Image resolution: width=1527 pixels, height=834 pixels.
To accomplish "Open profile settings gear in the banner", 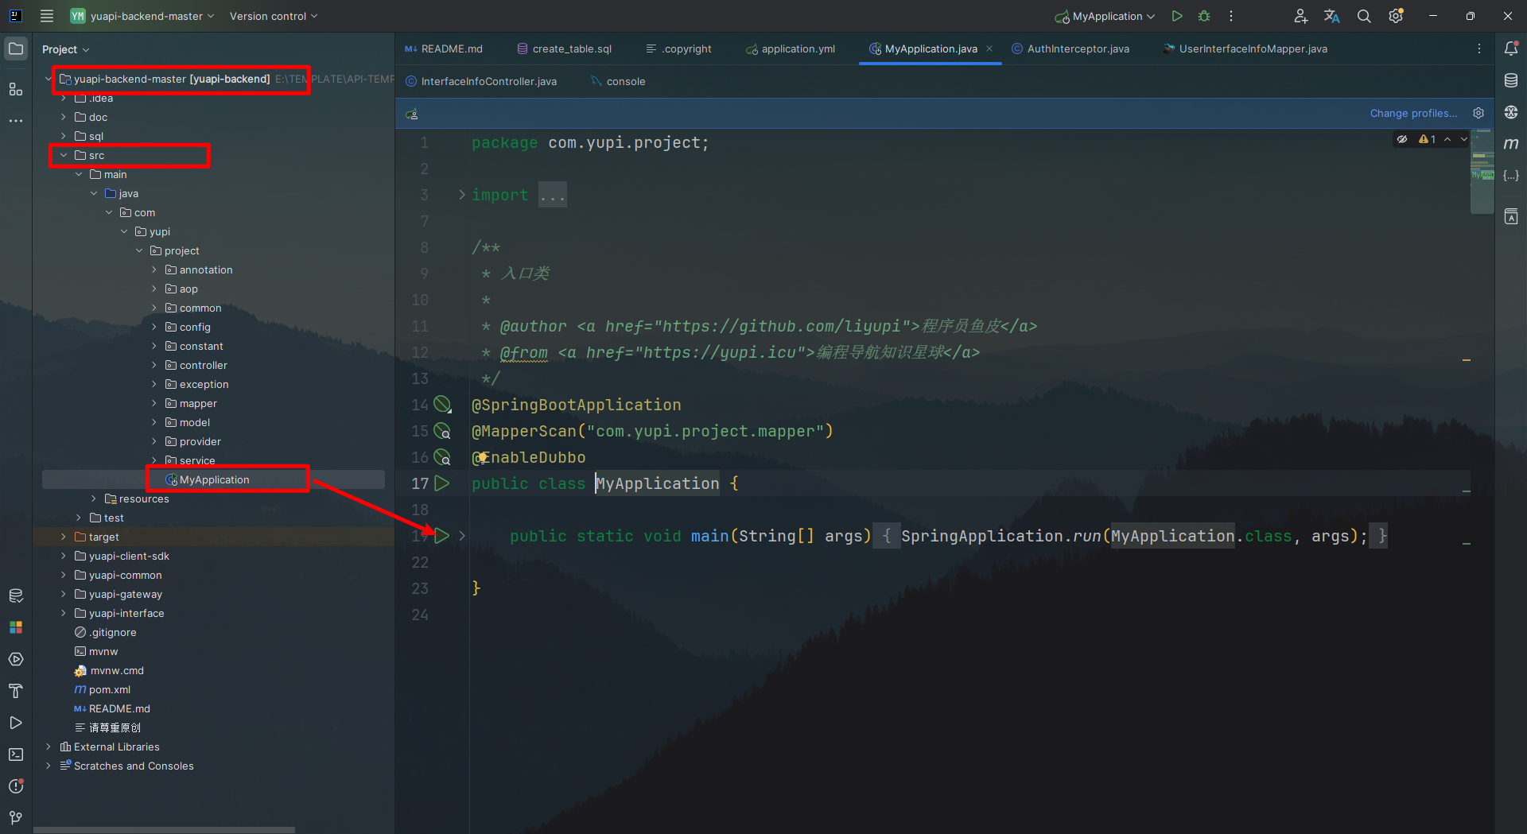I will coord(1478,113).
